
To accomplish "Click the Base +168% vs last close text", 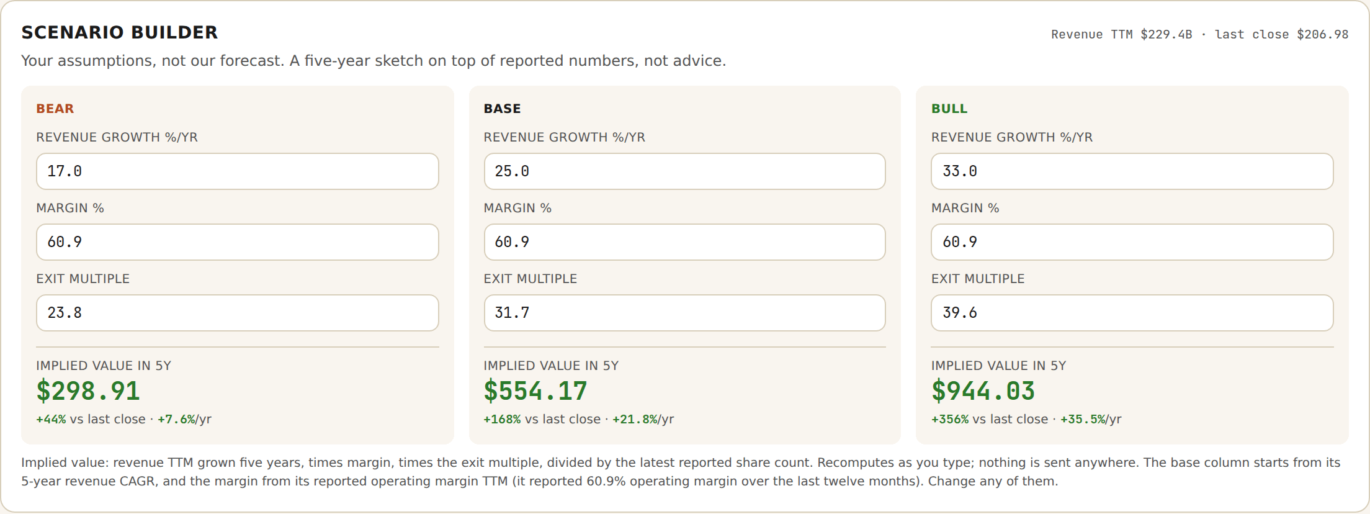I will pos(542,419).
